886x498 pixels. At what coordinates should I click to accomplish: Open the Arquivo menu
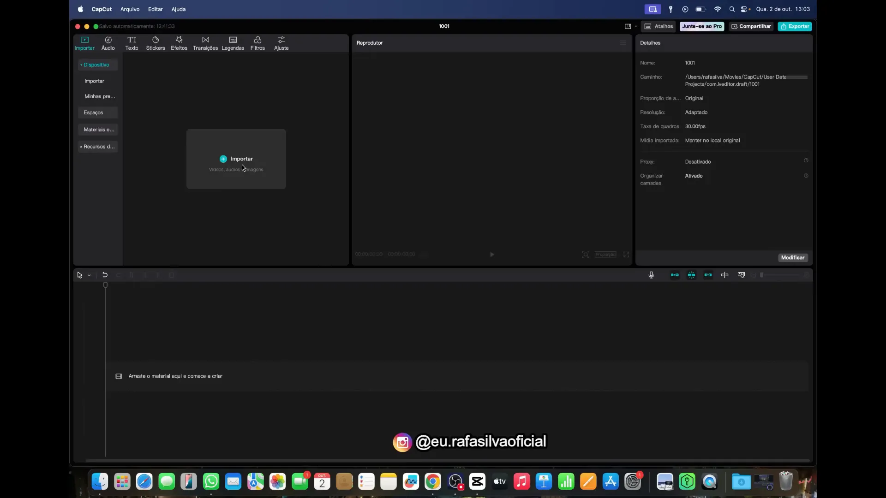click(x=130, y=9)
